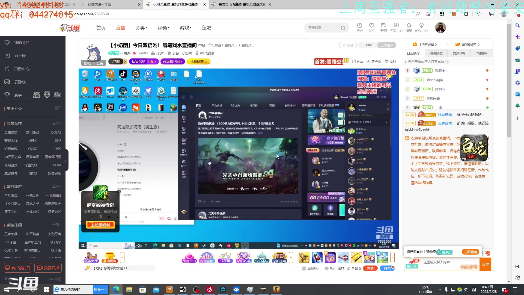Viewport: 524px width, 295px height.
Task: Click the 我要开播 button
Action: point(48,268)
